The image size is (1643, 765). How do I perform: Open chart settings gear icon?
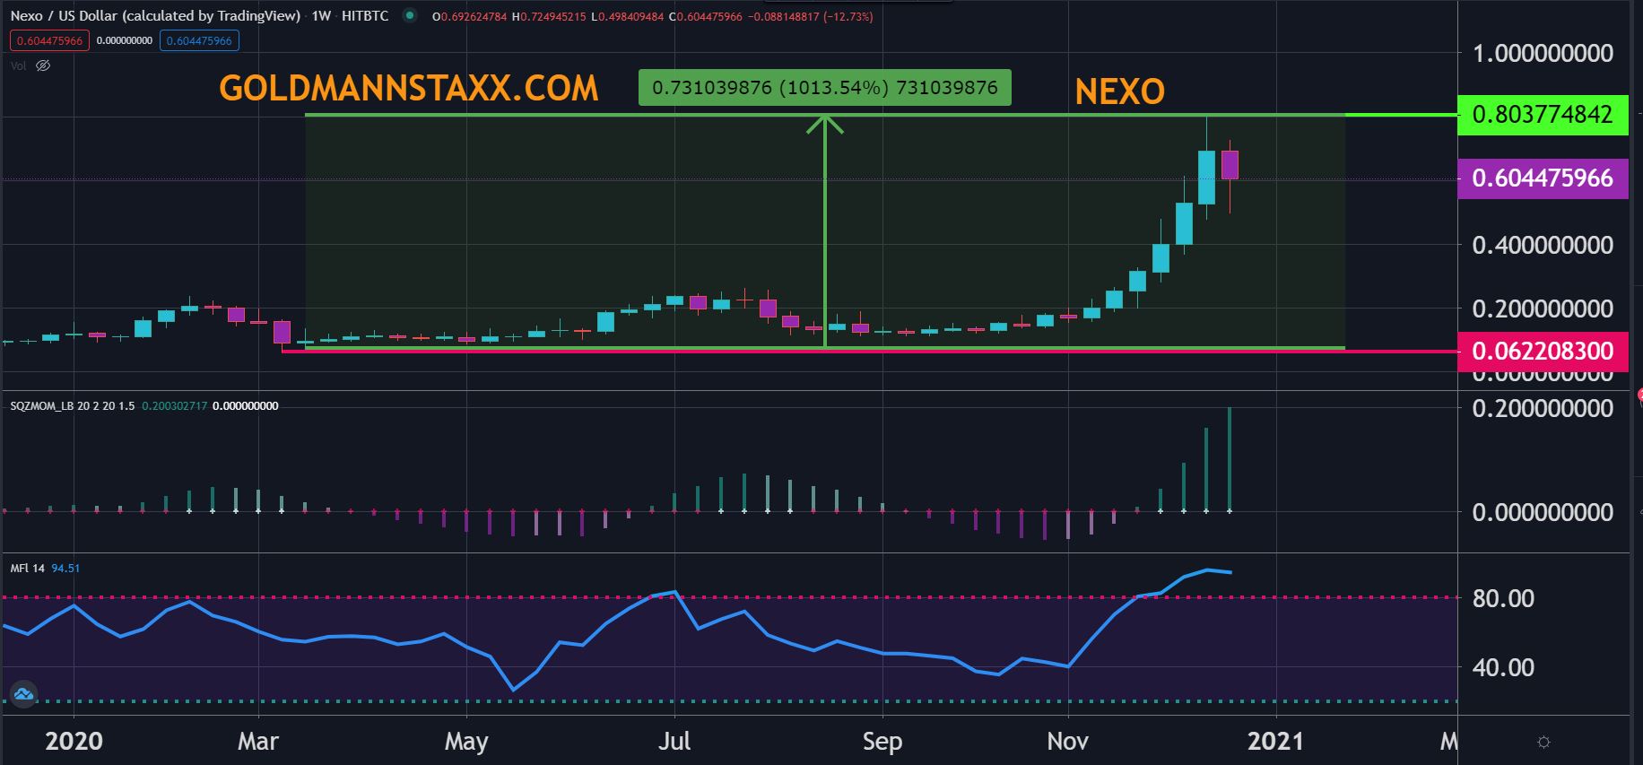tap(1543, 742)
